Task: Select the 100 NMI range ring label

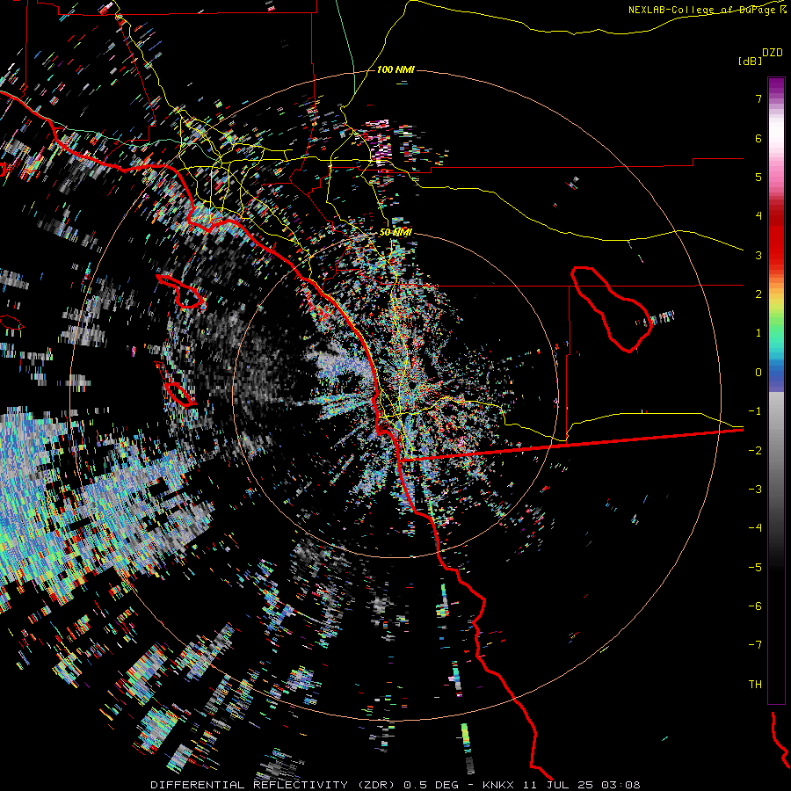Action: (395, 69)
